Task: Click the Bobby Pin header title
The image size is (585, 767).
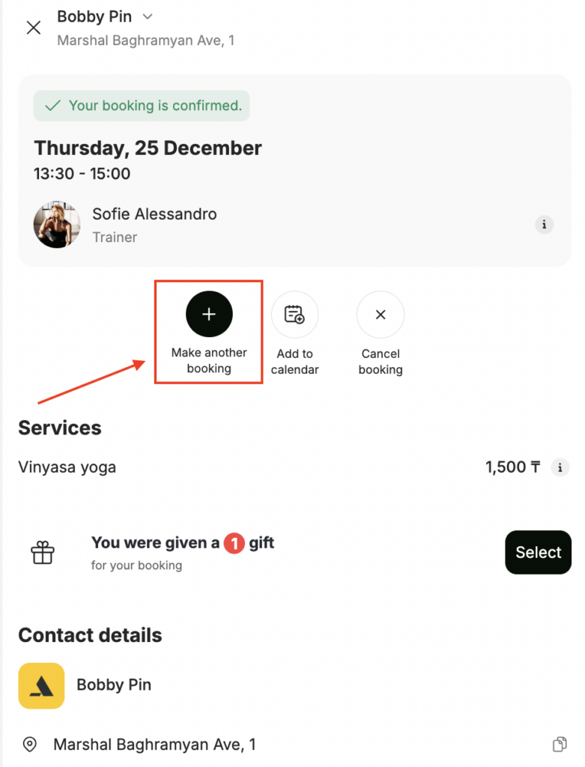Action: tap(94, 16)
